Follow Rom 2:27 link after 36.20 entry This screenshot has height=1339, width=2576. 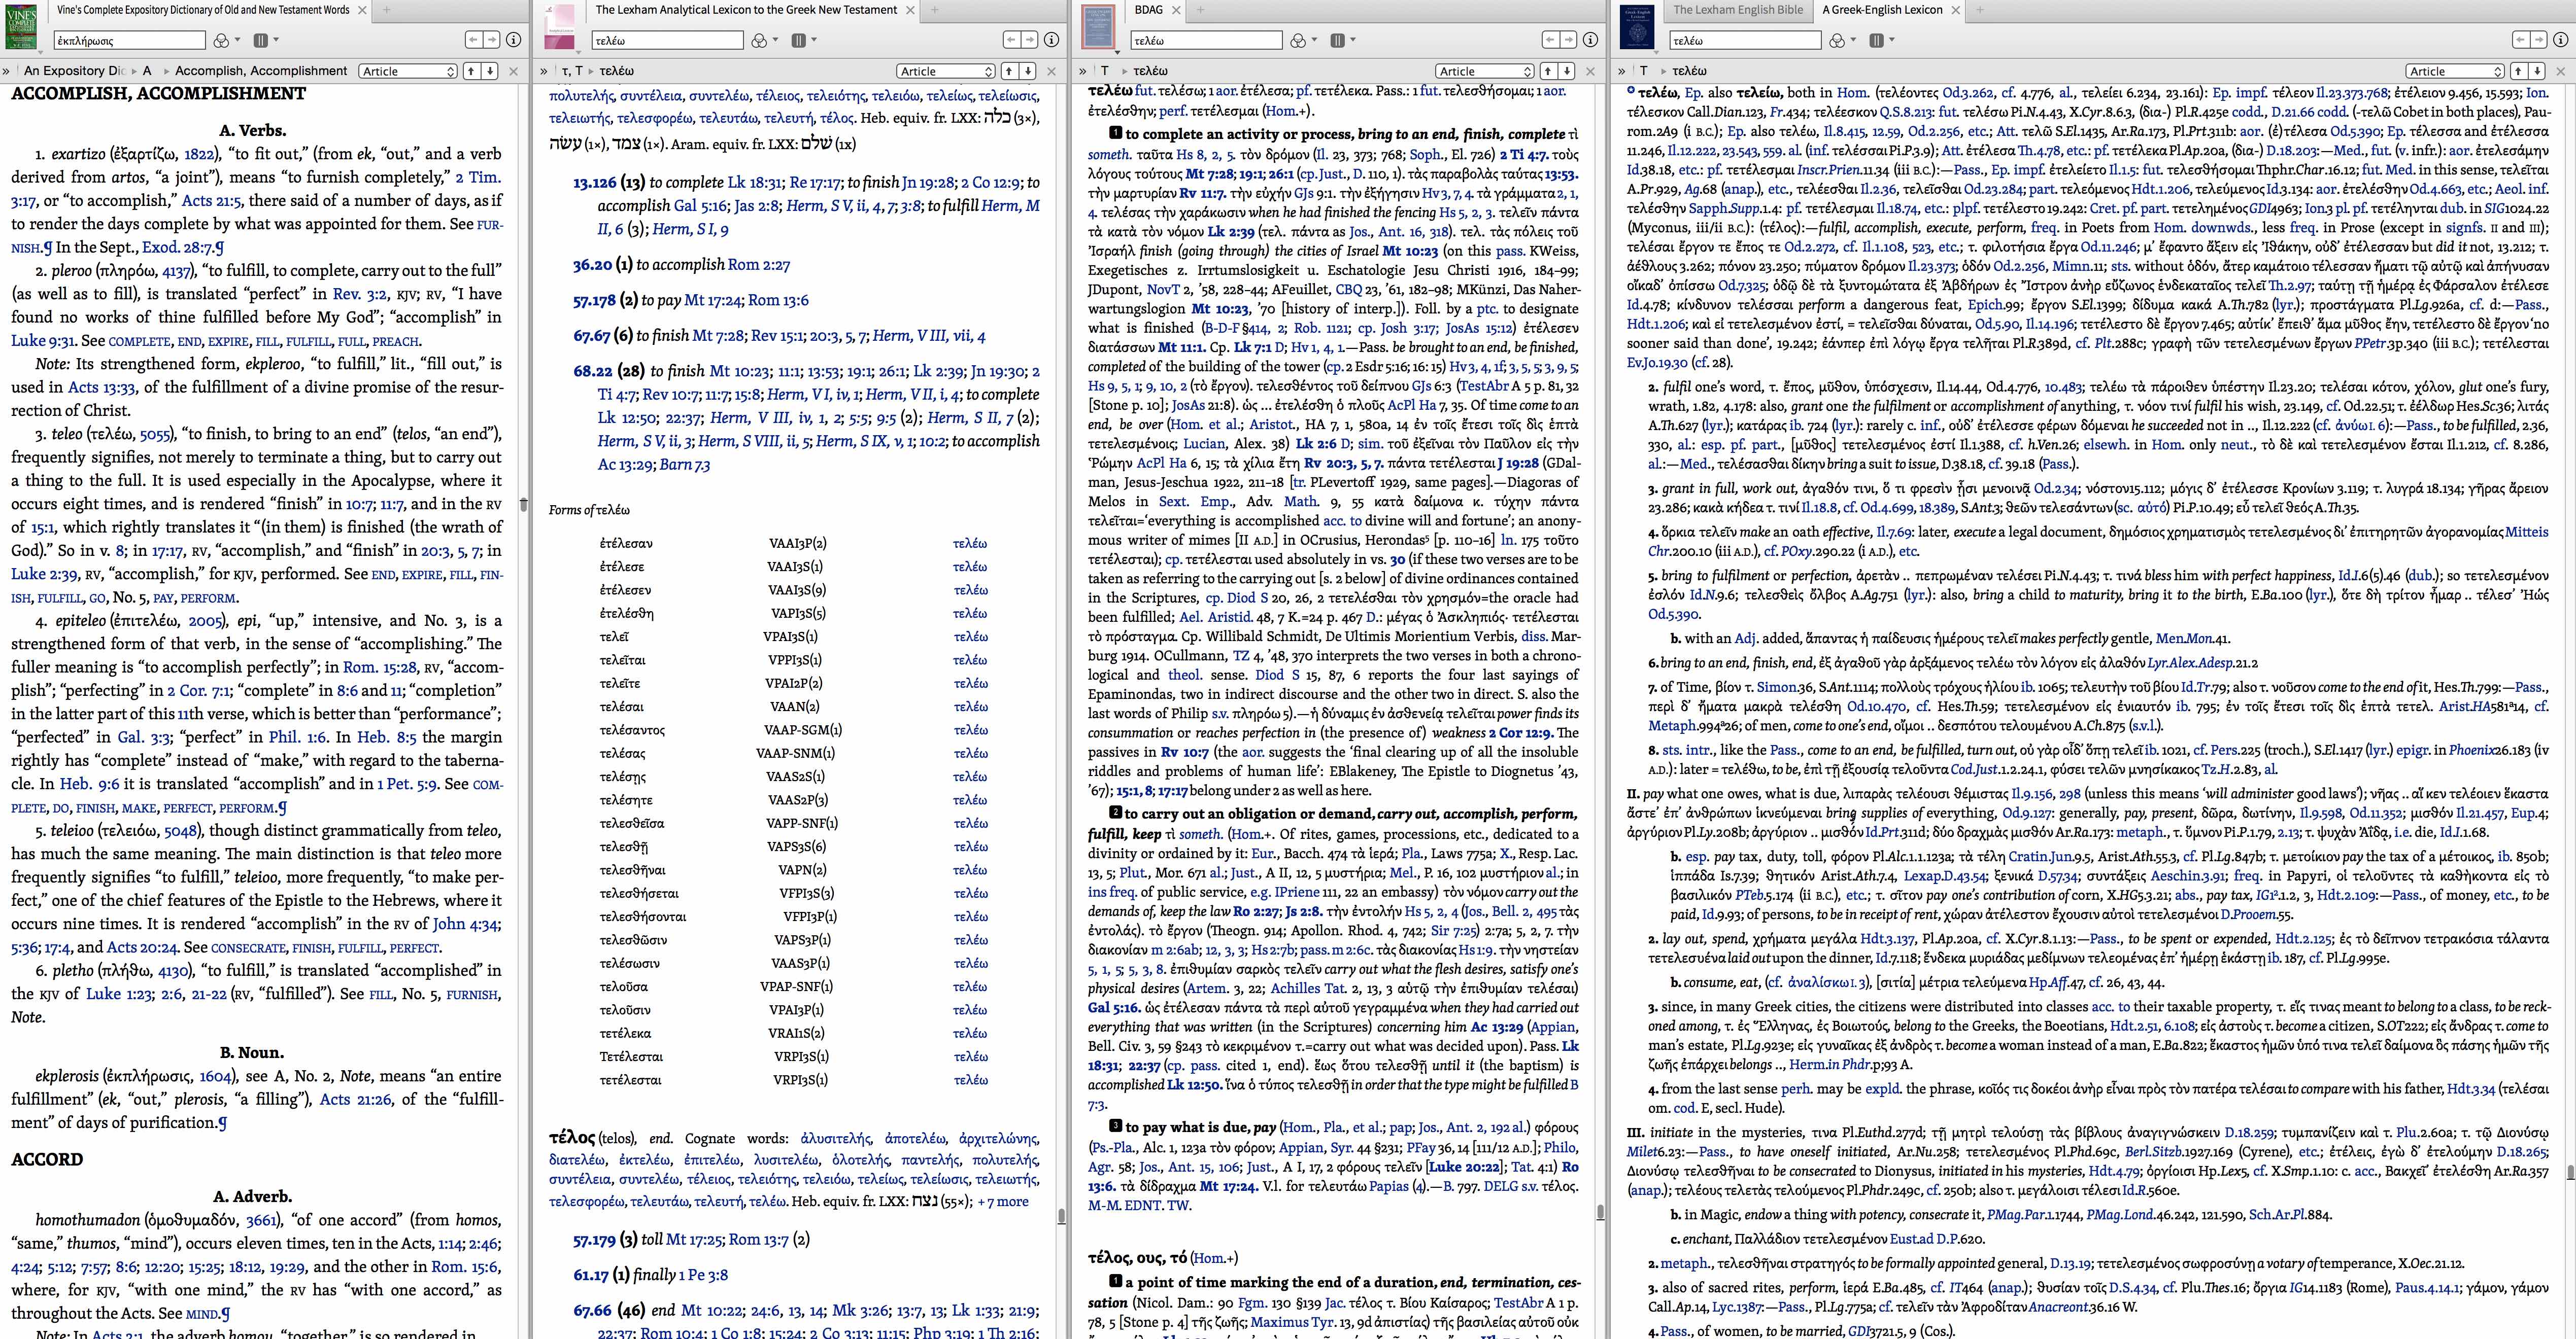[x=758, y=265]
